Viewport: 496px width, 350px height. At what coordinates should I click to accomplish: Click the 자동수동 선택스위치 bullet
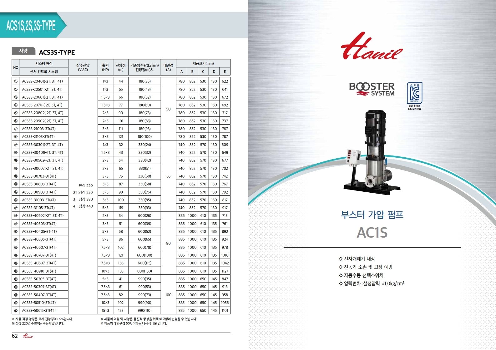(361, 275)
